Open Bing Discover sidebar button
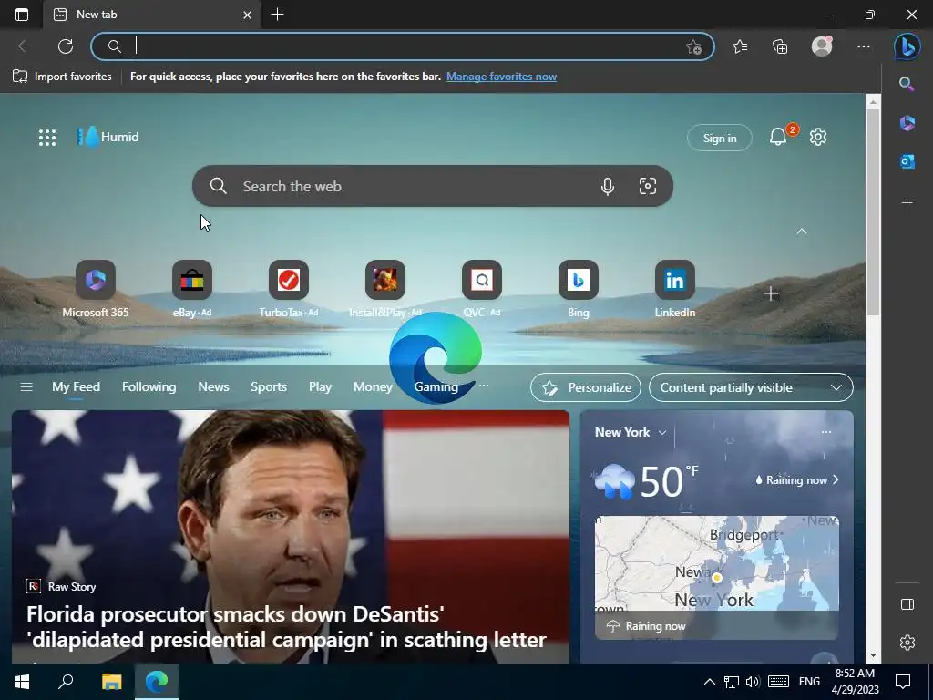The image size is (933, 700). [907, 46]
